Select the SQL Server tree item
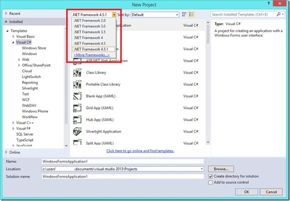Viewport: 290px width, 201px height. pos(25,134)
